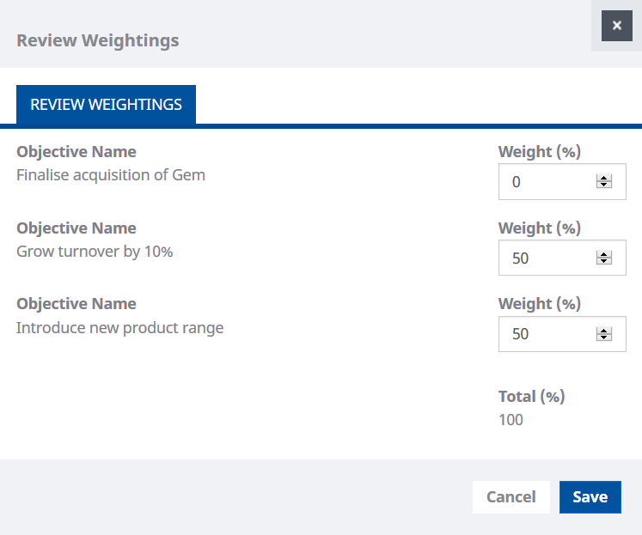642x535 pixels.
Task: Click the Grow turnover by 10% objective text
Action: pos(95,252)
